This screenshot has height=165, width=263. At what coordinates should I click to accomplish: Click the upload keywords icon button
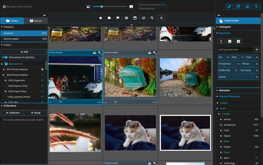pyautogui.click(x=230, y=41)
